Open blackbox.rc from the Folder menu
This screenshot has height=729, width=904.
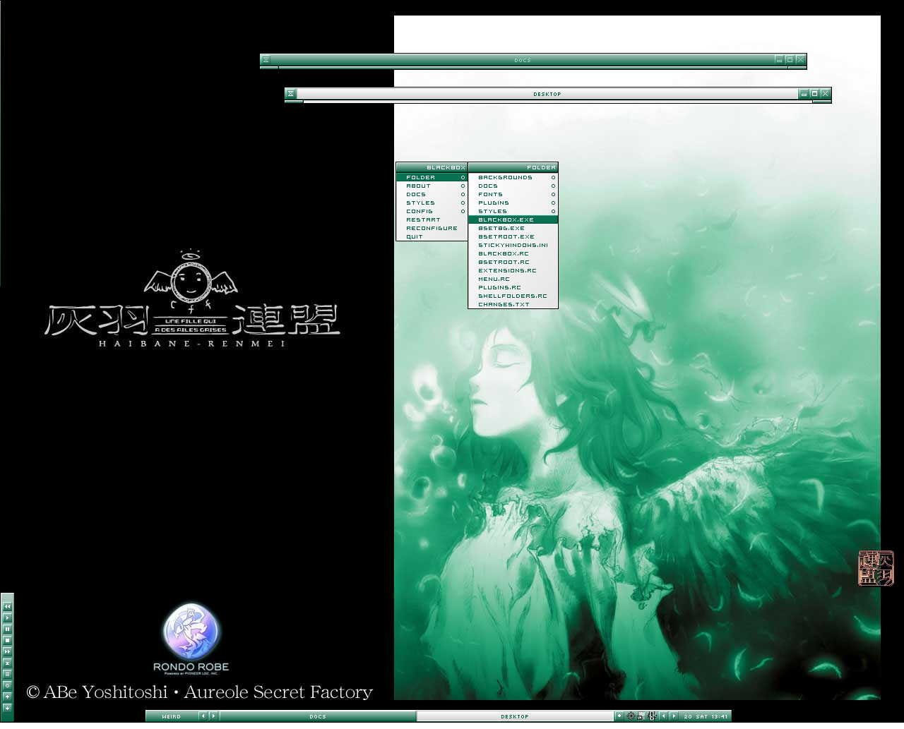(513, 253)
